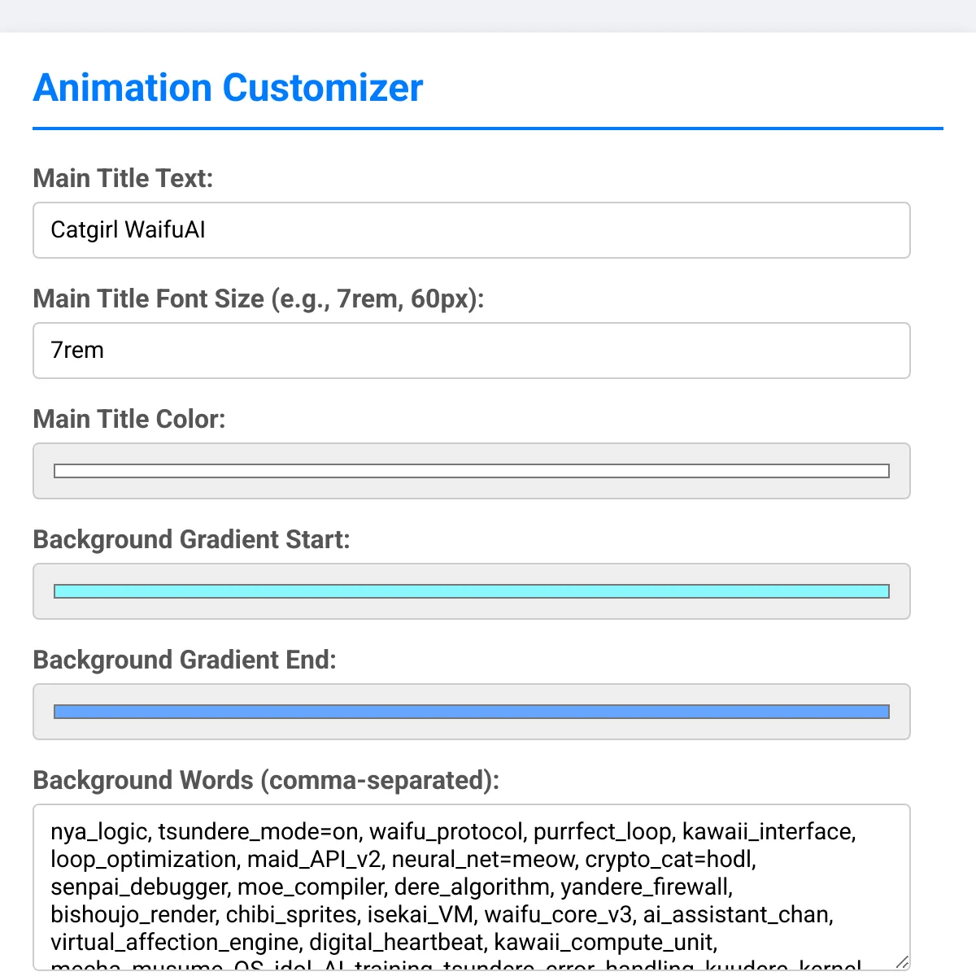
Task: Click the "Animation Customizer" heading
Action: click(x=228, y=88)
